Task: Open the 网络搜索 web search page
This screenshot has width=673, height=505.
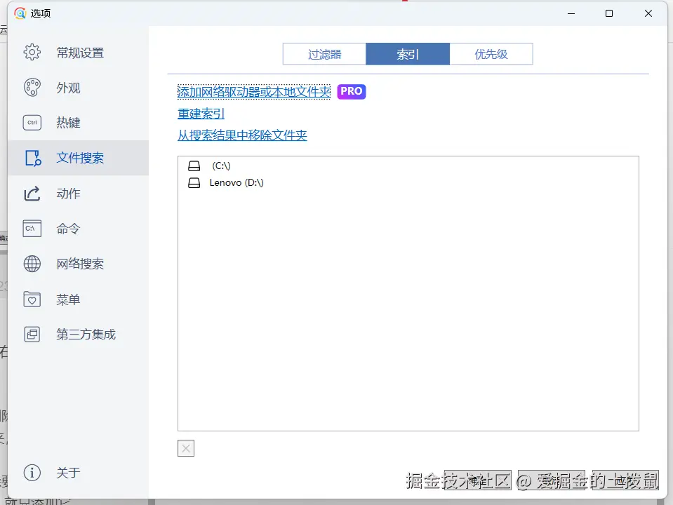Action: (78, 264)
